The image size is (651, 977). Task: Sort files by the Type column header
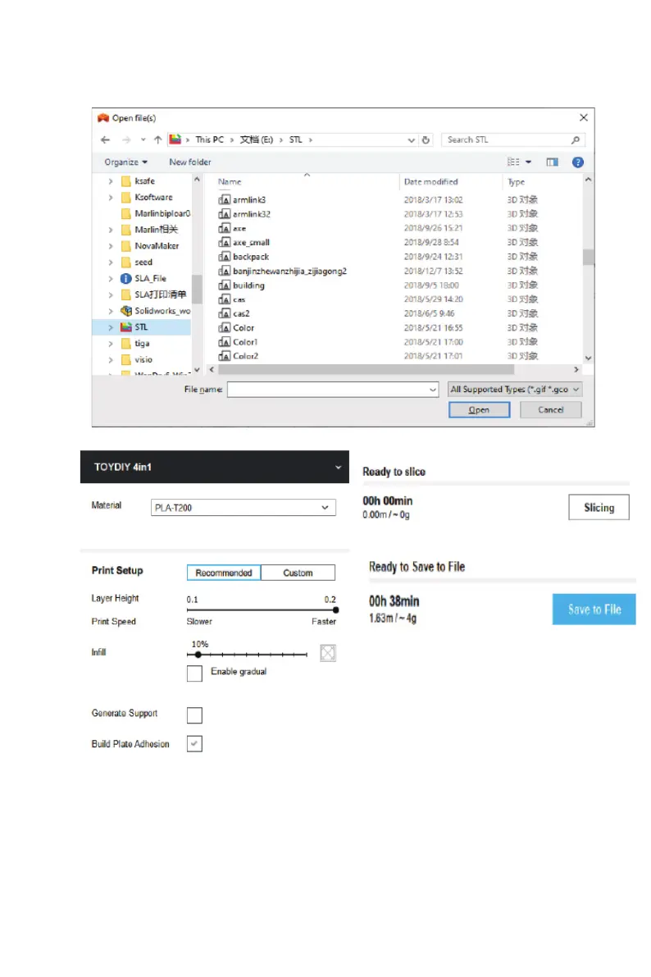pos(516,182)
